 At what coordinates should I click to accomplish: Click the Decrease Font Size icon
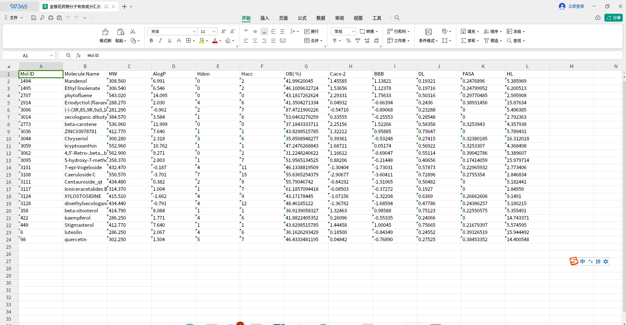coord(233,31)
